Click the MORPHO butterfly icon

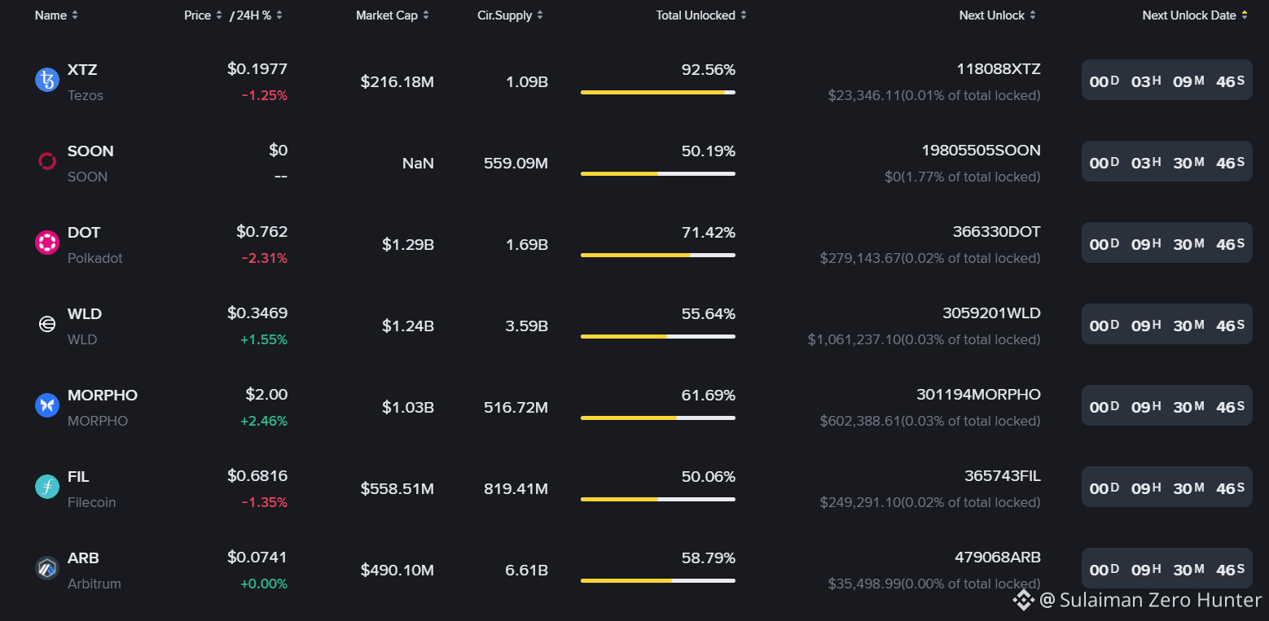tap(47, 405)
